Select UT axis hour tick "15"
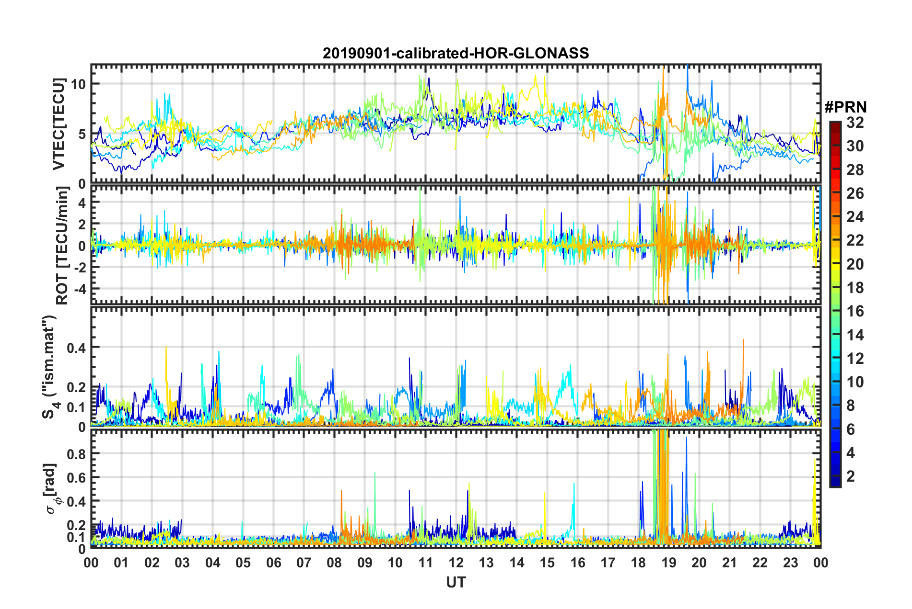 pos(547,563)
